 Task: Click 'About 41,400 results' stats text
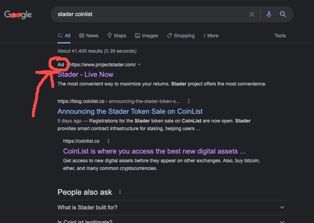coord(97,51)
